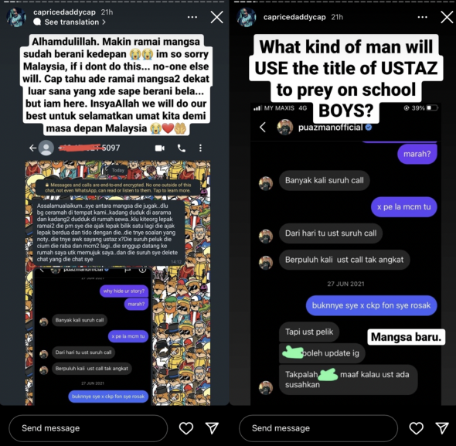Go back from puazmanofficial chat
Screen dimensions: 456x446
click(x=263, y=127)
